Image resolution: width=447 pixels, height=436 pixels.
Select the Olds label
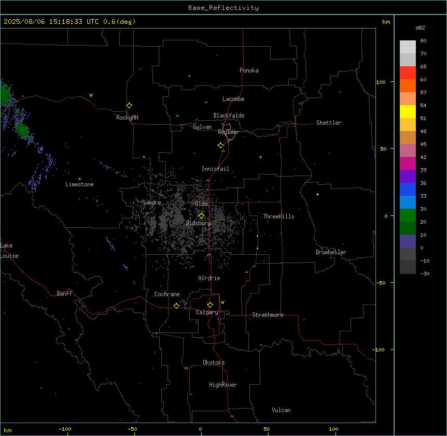pos(201,204)
